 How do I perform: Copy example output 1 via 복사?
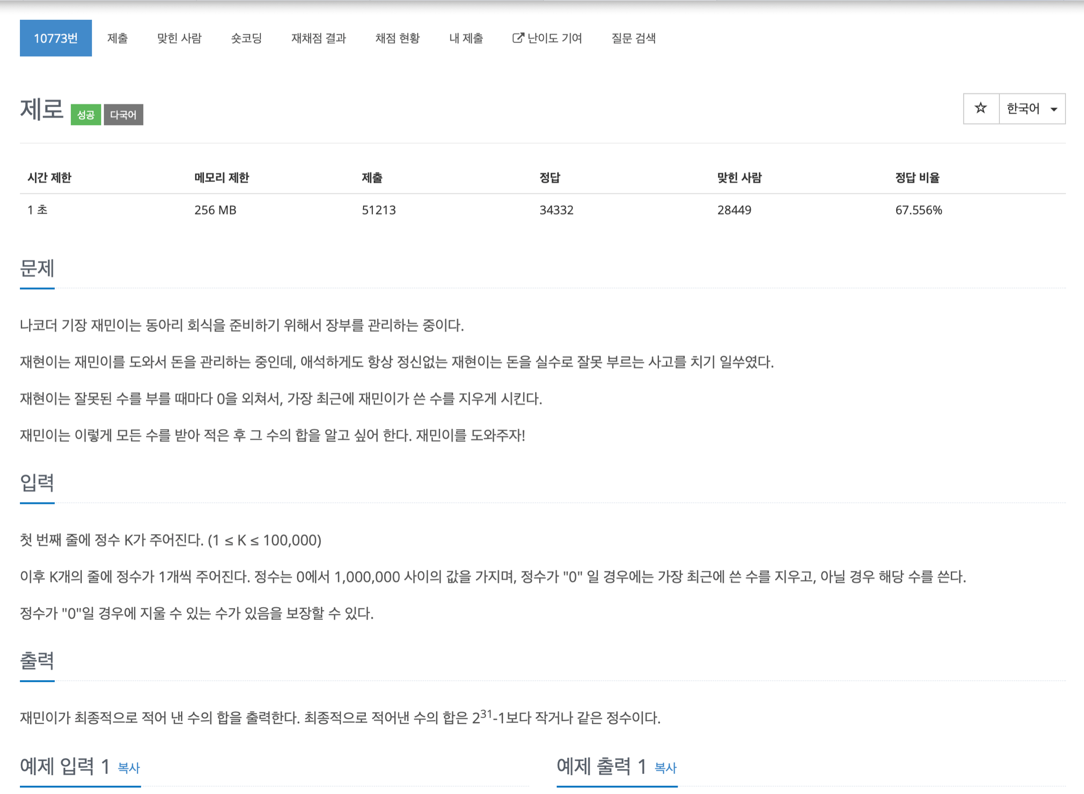point(665,768)
